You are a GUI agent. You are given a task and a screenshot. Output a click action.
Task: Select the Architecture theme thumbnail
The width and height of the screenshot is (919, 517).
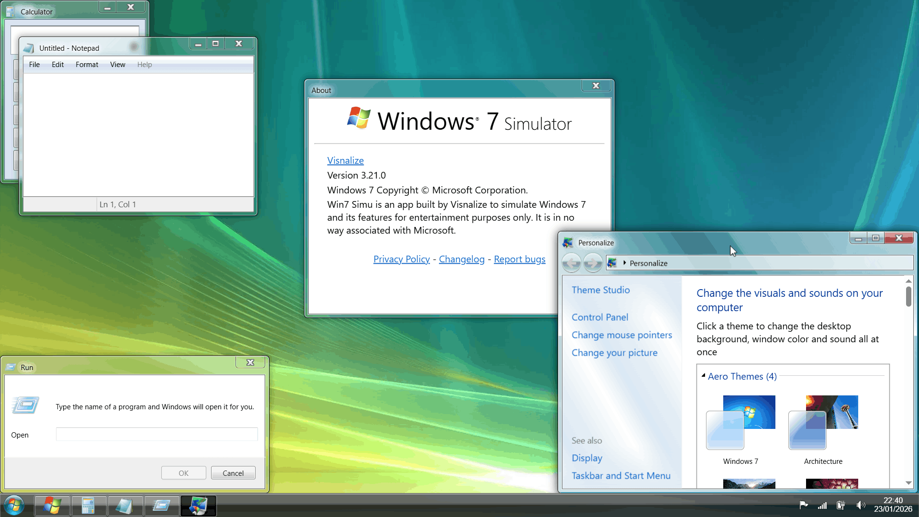[x=823, y=422]
